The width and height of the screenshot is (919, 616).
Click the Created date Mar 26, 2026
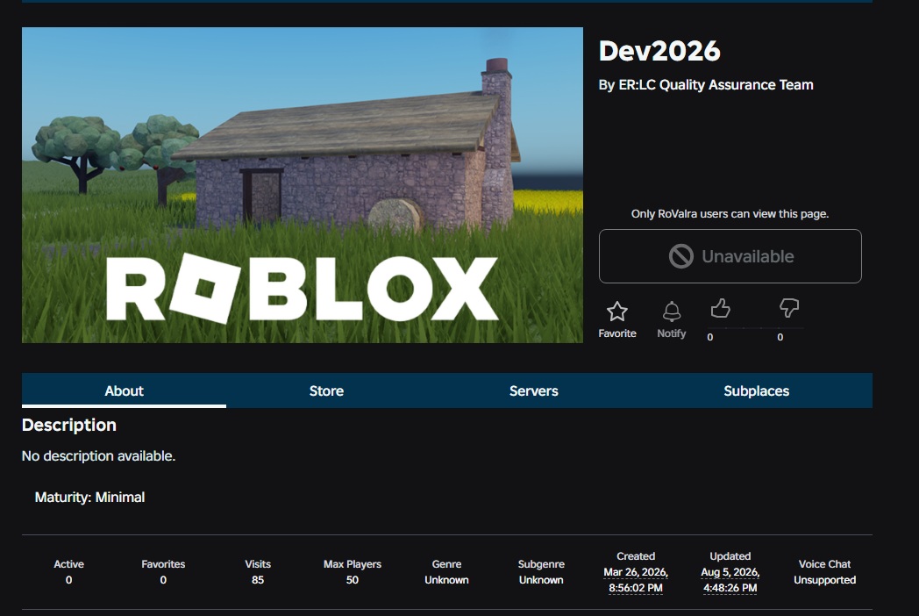click(636, 572)
